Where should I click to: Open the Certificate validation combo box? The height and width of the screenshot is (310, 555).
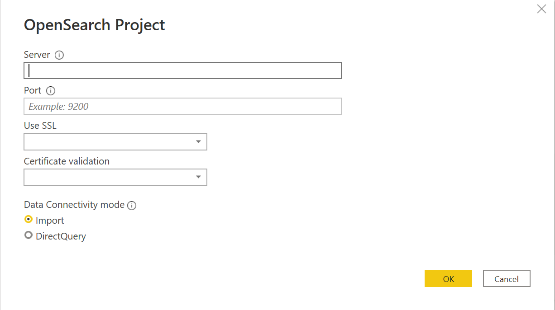115,177
